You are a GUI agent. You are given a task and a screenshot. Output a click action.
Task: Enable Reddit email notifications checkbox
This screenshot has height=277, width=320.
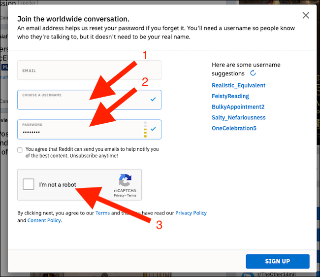click(20, 149)
